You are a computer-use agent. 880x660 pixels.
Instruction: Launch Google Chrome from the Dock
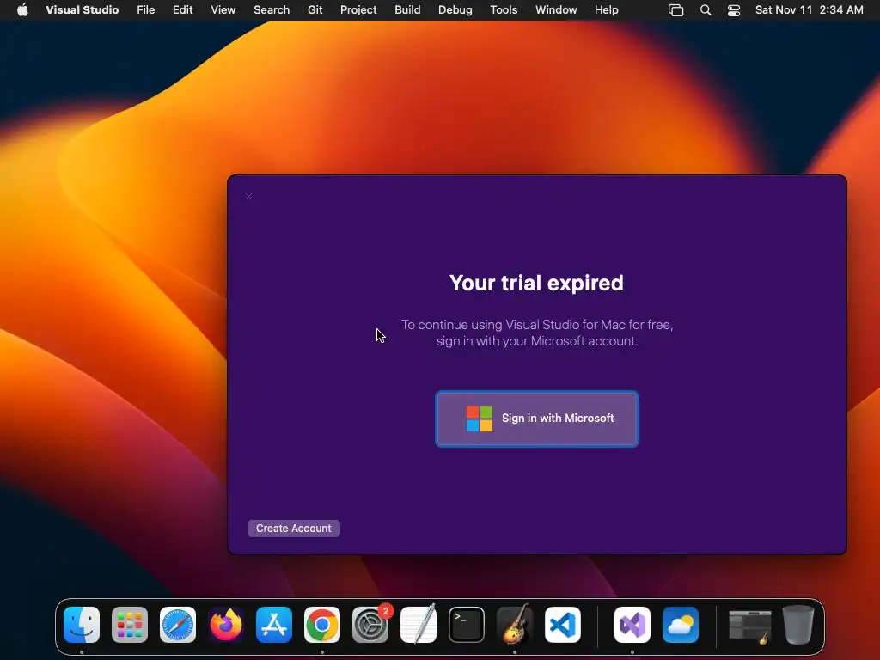click(x=322, y=625)
